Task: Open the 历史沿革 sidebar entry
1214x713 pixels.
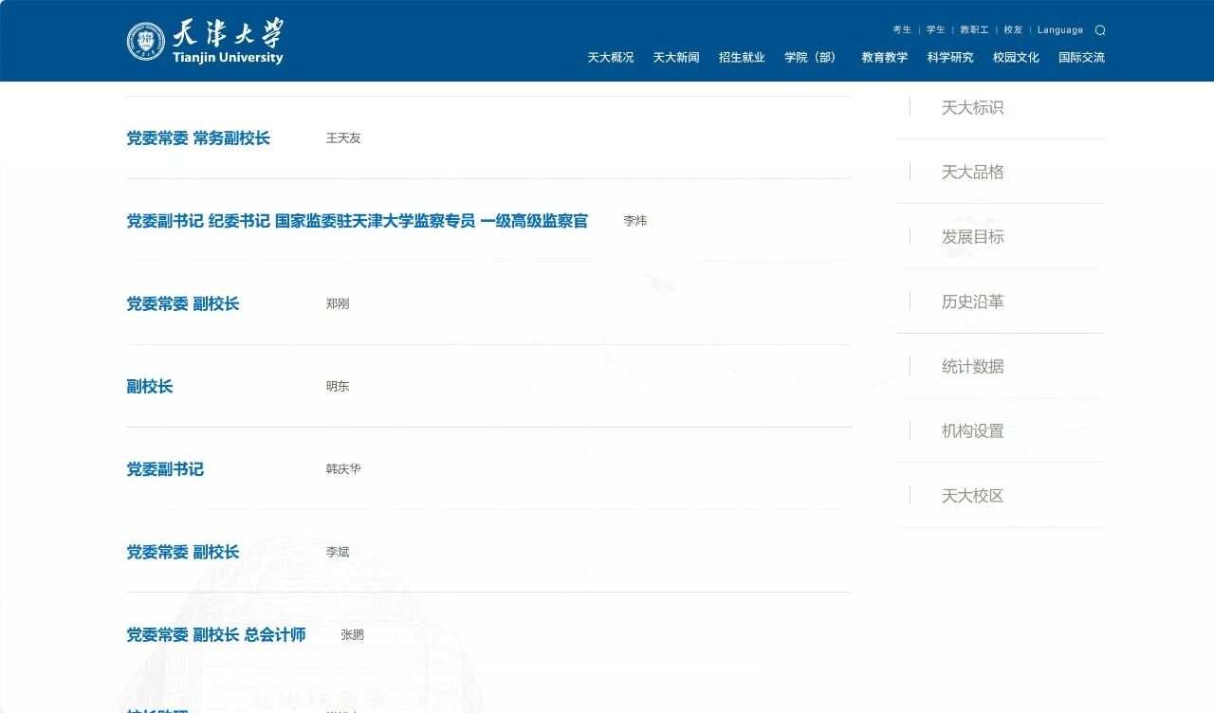Action: (x=973, y=301)
